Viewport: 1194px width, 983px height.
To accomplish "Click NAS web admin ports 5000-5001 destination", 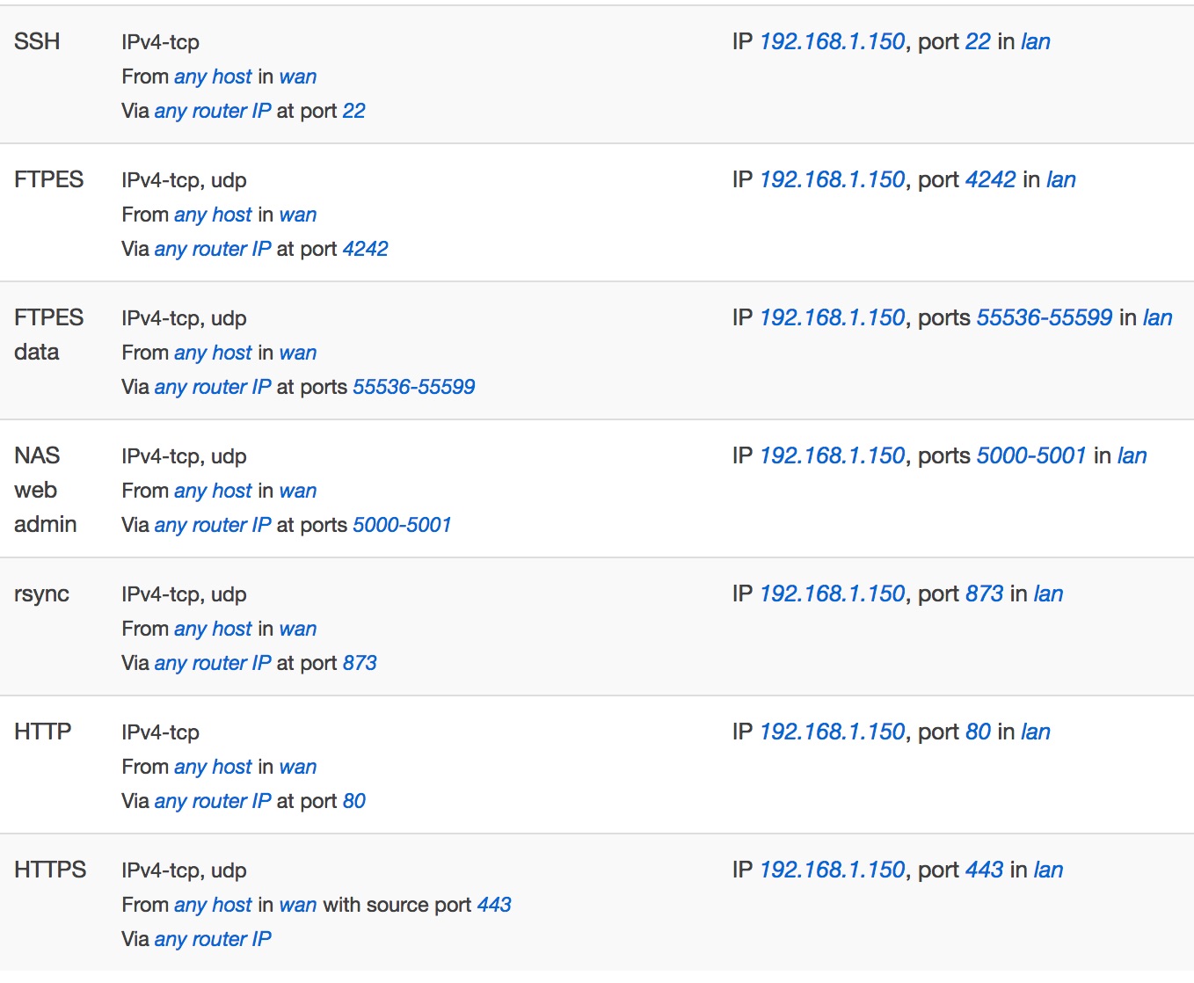I will click(x=1031, y=455).
